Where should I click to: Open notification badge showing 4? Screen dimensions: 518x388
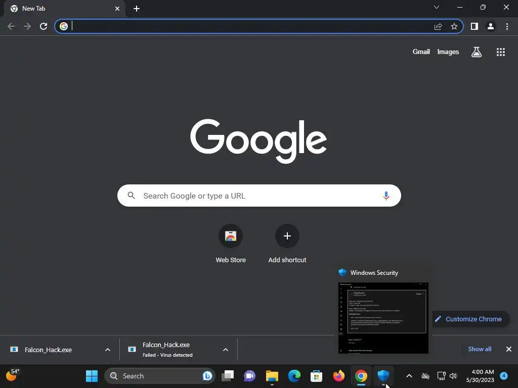pos(504,376)
